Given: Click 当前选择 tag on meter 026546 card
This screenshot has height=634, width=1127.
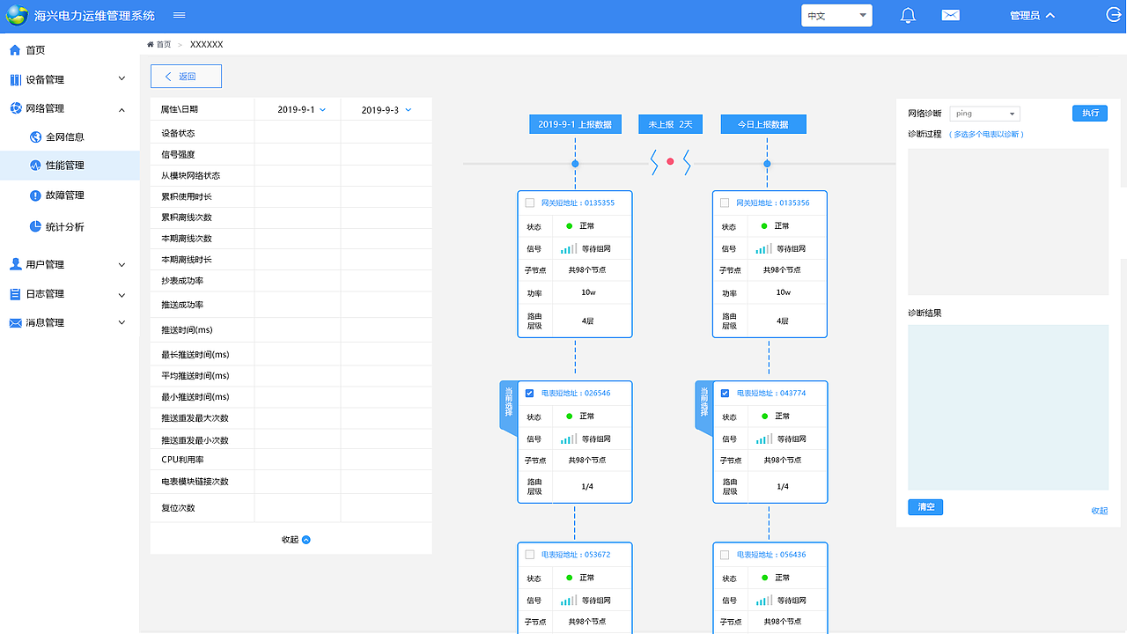Looking at the screenshot, I should tap(508, 407).
